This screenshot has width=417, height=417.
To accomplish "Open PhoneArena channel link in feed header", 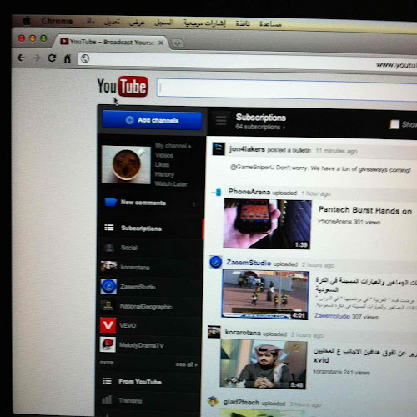I will click(x=249, y=192).
